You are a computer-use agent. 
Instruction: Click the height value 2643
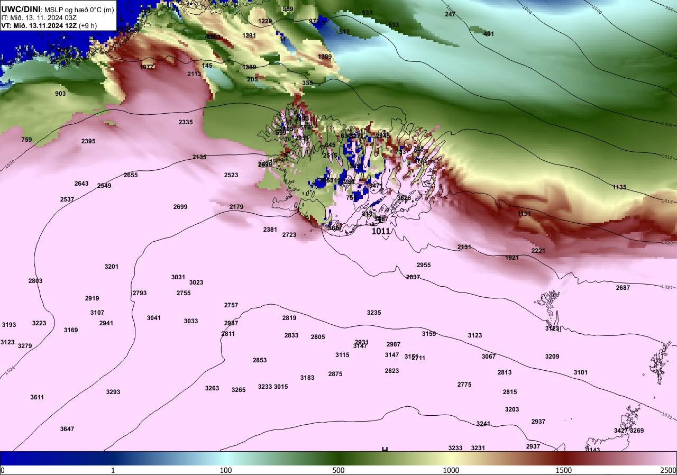point(81,184)
